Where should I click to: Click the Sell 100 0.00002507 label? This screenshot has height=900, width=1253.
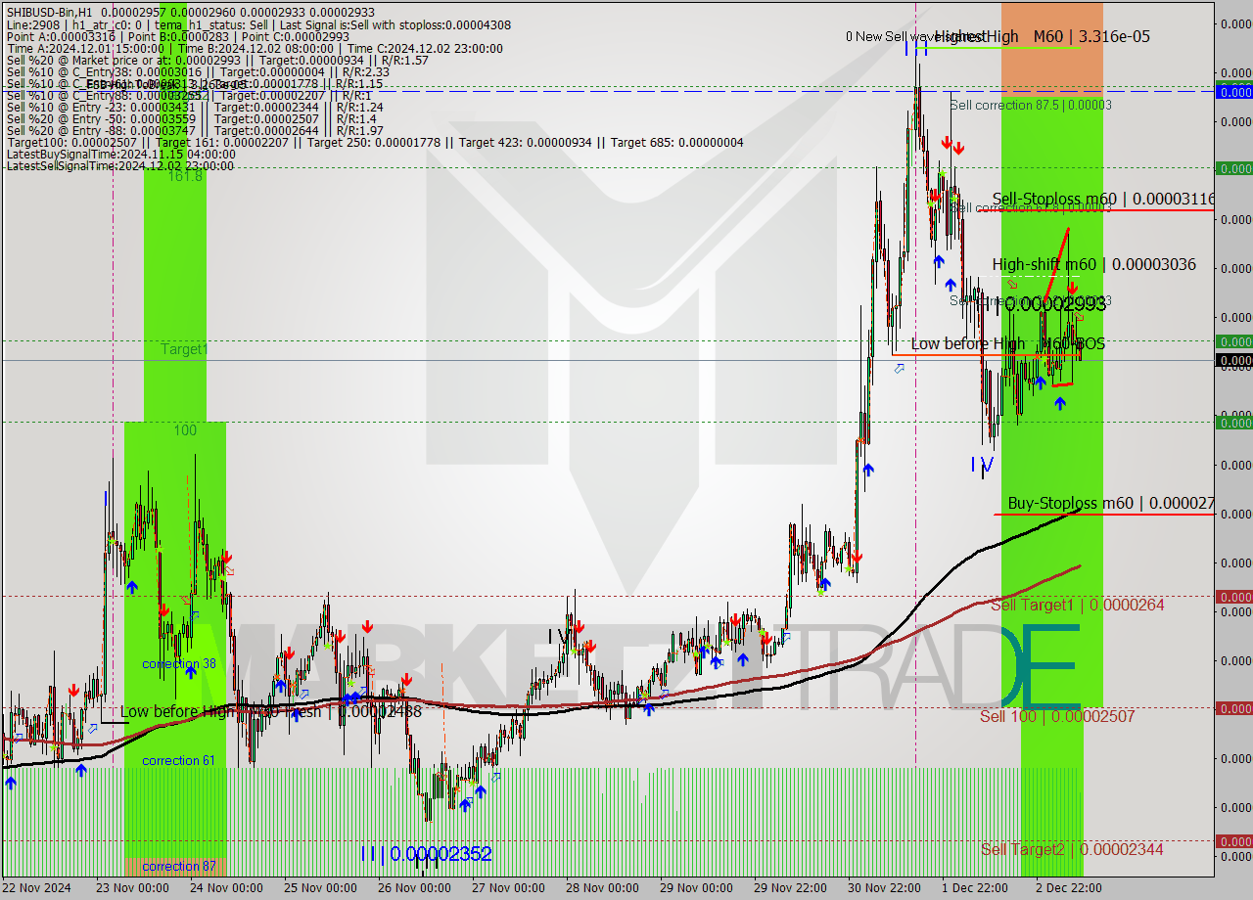1057,716
